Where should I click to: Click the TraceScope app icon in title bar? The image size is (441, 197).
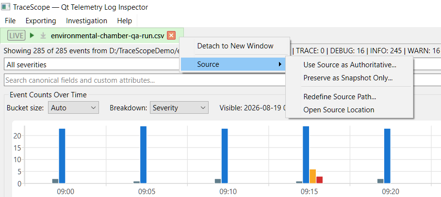(6, 7)
